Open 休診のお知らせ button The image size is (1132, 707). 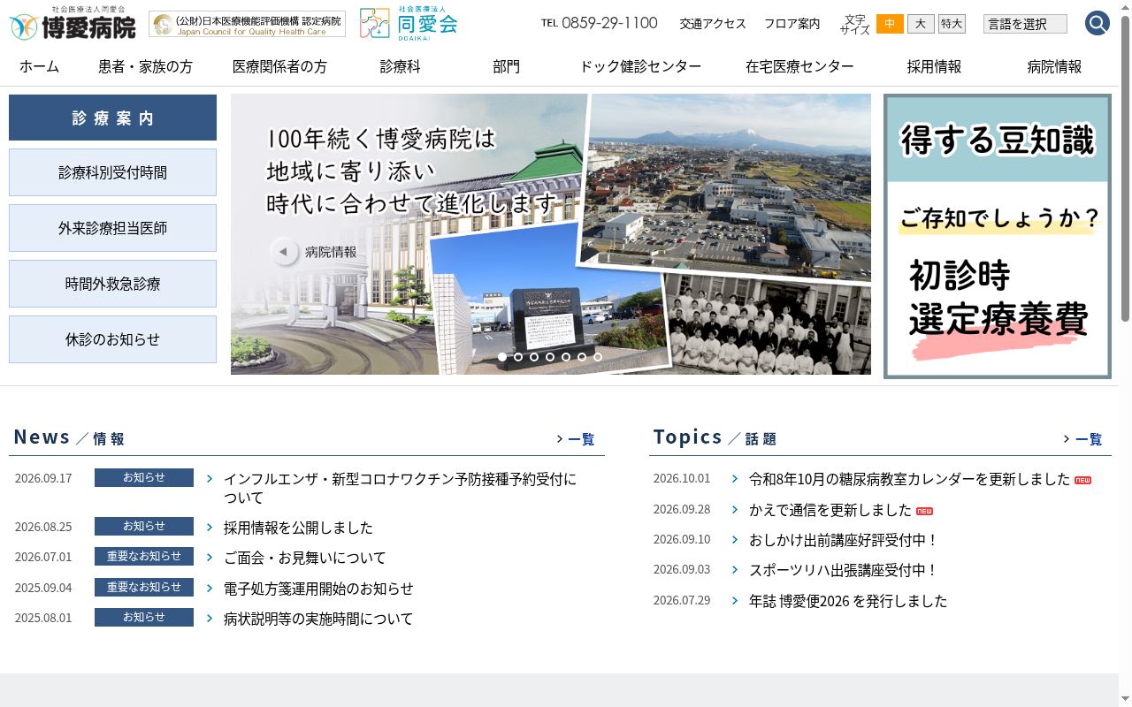tap(112, 339)
